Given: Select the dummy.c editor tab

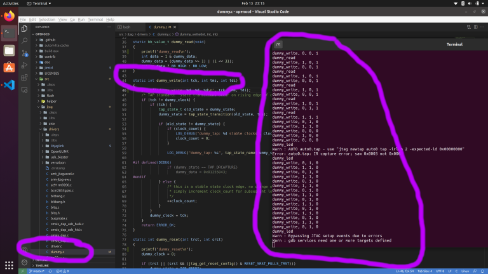Looking at the screenshot, I should pos(162,27).
